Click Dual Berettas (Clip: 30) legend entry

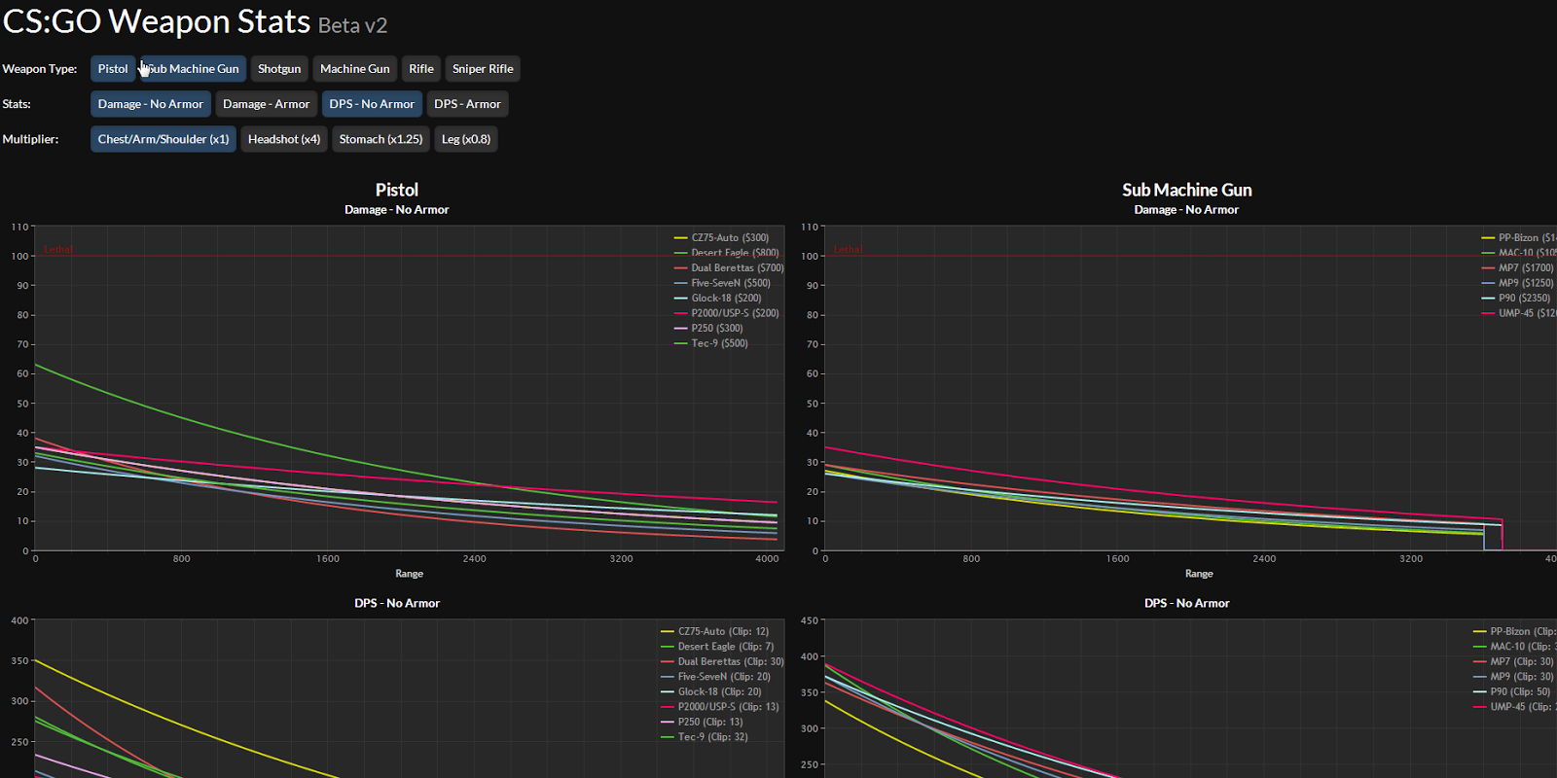point(722,661)
